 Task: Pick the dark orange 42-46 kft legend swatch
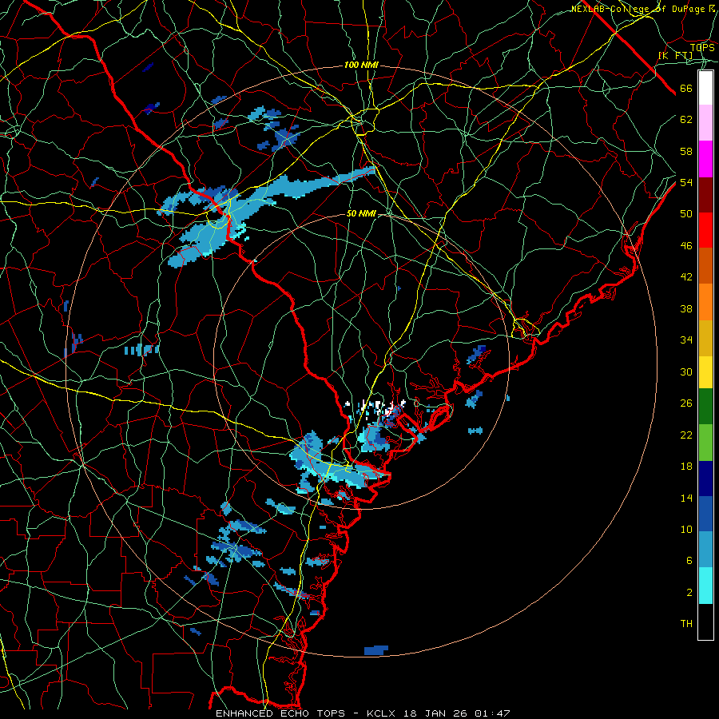(705, 266)
